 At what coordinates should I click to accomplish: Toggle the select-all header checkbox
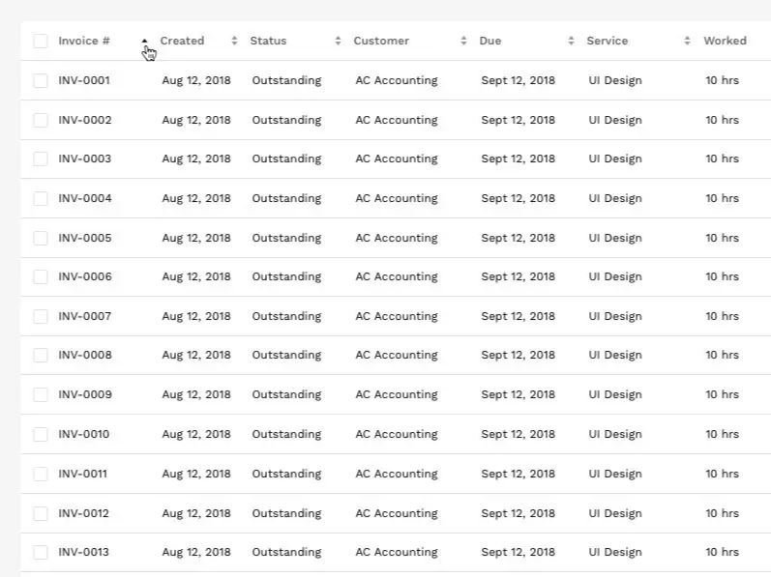click(41, 41)
